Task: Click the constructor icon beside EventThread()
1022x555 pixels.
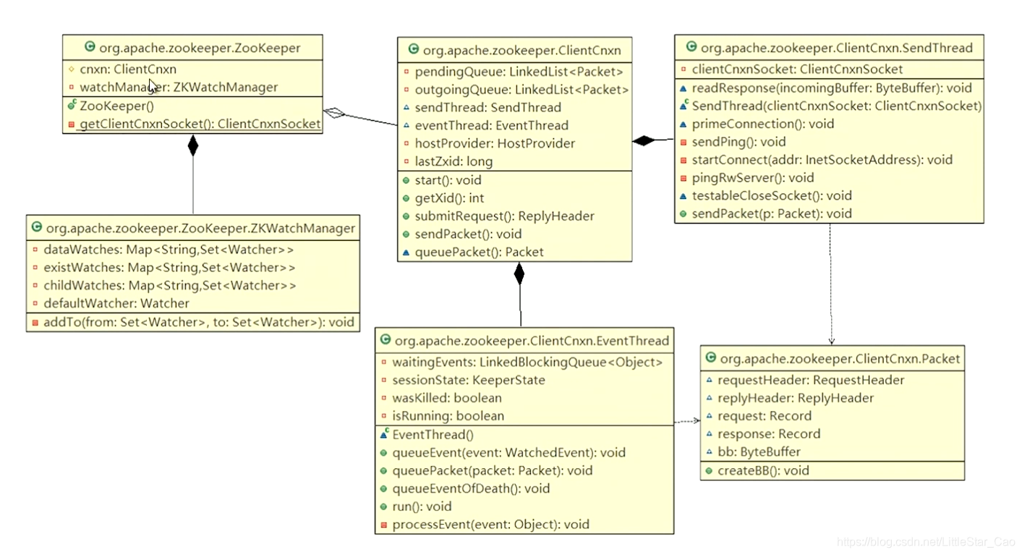Action: pyautogui.click(x=384, y=435)
